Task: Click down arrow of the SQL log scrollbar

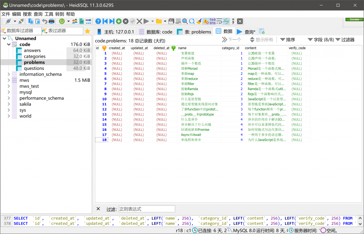Action: pos(360,224)
